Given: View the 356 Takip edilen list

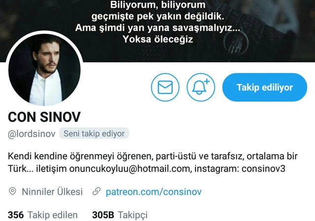Looking at the screenshot, I should (x=43, y=215).
